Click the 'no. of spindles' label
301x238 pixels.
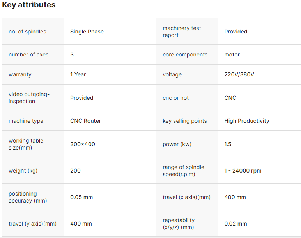pyautogui.click(x=27, y=32)
